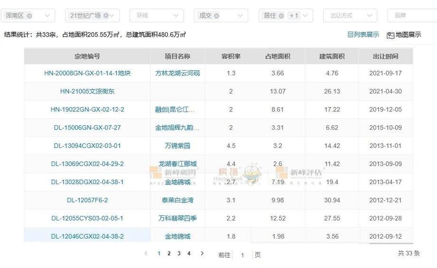Open parcel HN-20008GN-GX-01-14-1地块

[x=87, y=74]
